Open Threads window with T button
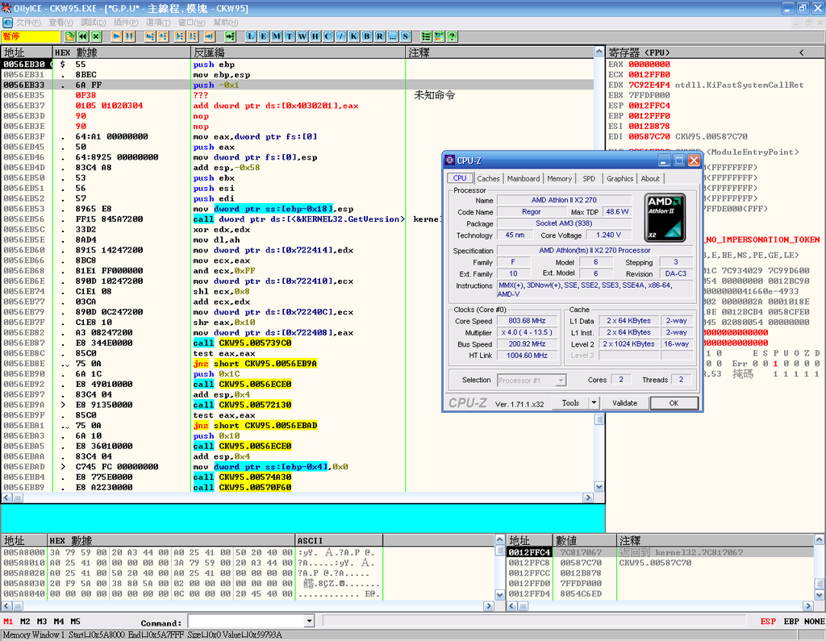Viewport: 826px width, 641px height. [x=290, y=36]
